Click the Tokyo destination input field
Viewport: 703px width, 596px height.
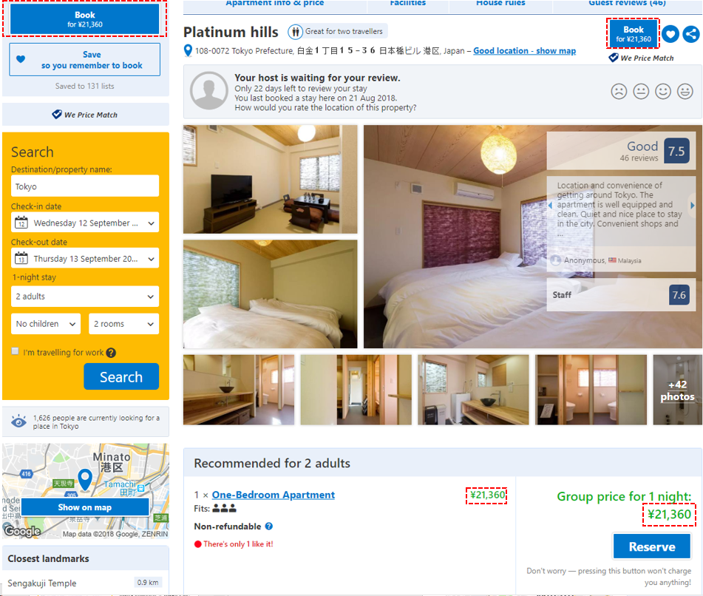(x=85, y=186)
